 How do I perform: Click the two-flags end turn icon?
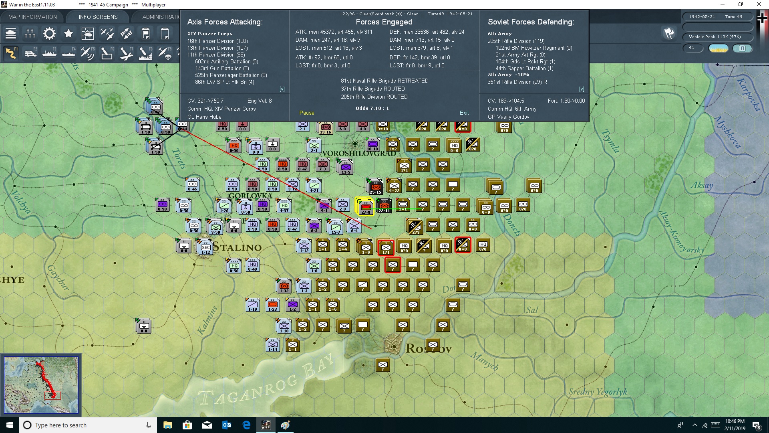tap(669, 34)
